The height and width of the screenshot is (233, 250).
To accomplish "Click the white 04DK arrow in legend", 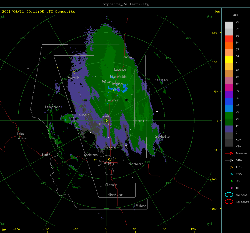I will (229, 160).
